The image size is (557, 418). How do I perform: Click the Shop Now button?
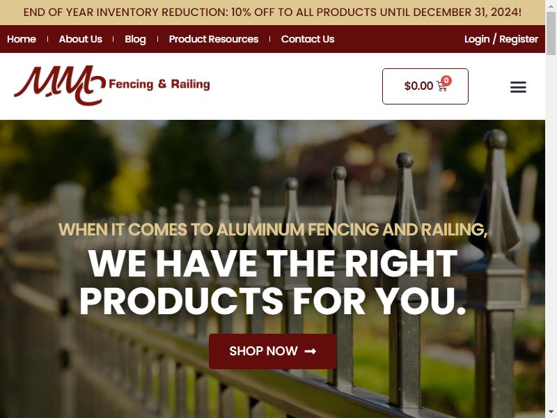[272, 351]
